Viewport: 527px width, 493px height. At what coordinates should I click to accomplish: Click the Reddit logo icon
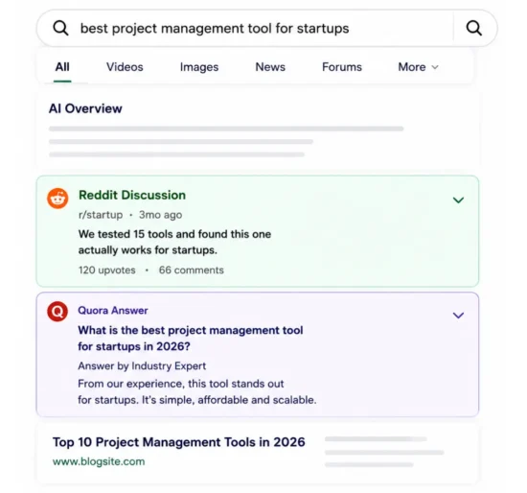coord(57,199)
